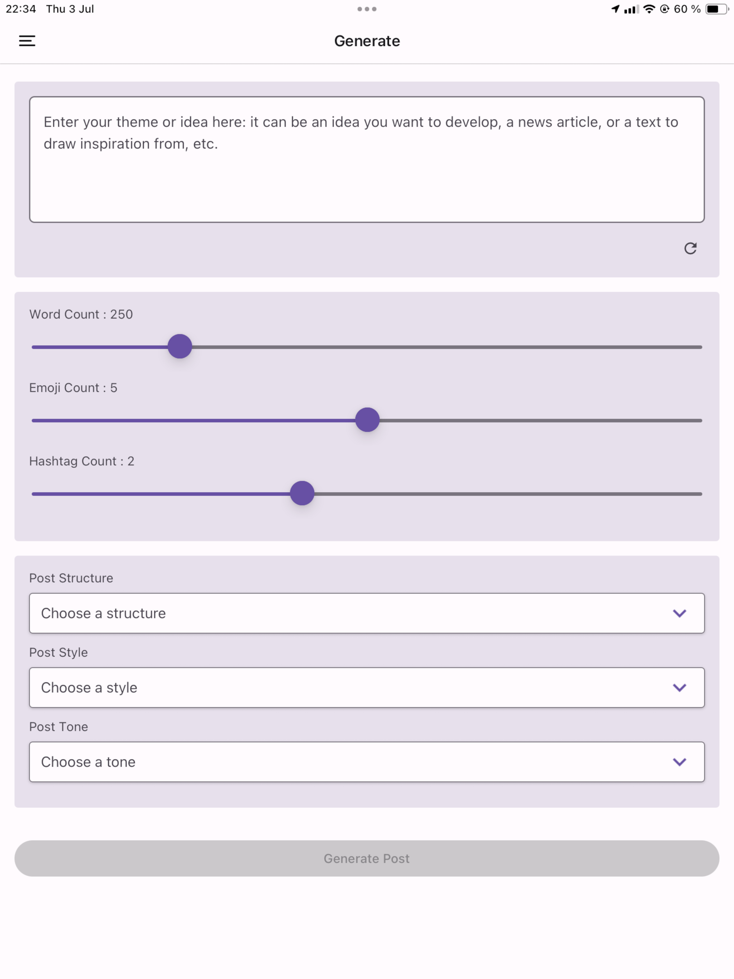Click the Emoji Count slider handle
734x979 pixels.
click(x=367, y=420)
